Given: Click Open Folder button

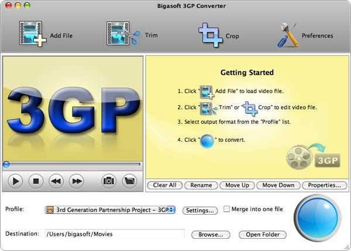Looking at the screenshot, I should pos(263,235).
